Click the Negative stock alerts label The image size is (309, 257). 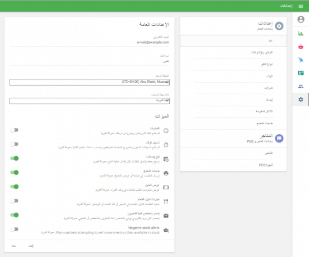click(x=144, y=228)
